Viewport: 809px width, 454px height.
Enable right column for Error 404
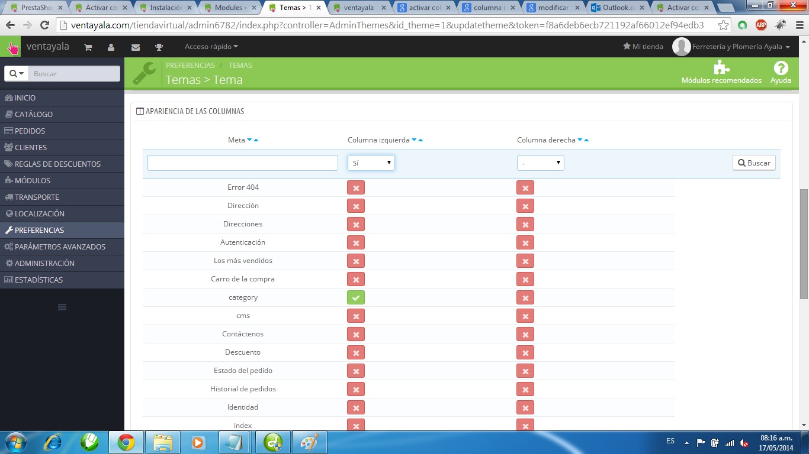525,187
